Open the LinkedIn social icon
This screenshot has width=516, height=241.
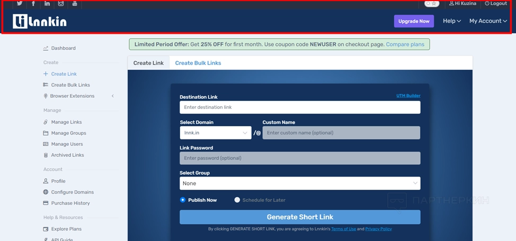pyautogui.click(x=47, y=3)
